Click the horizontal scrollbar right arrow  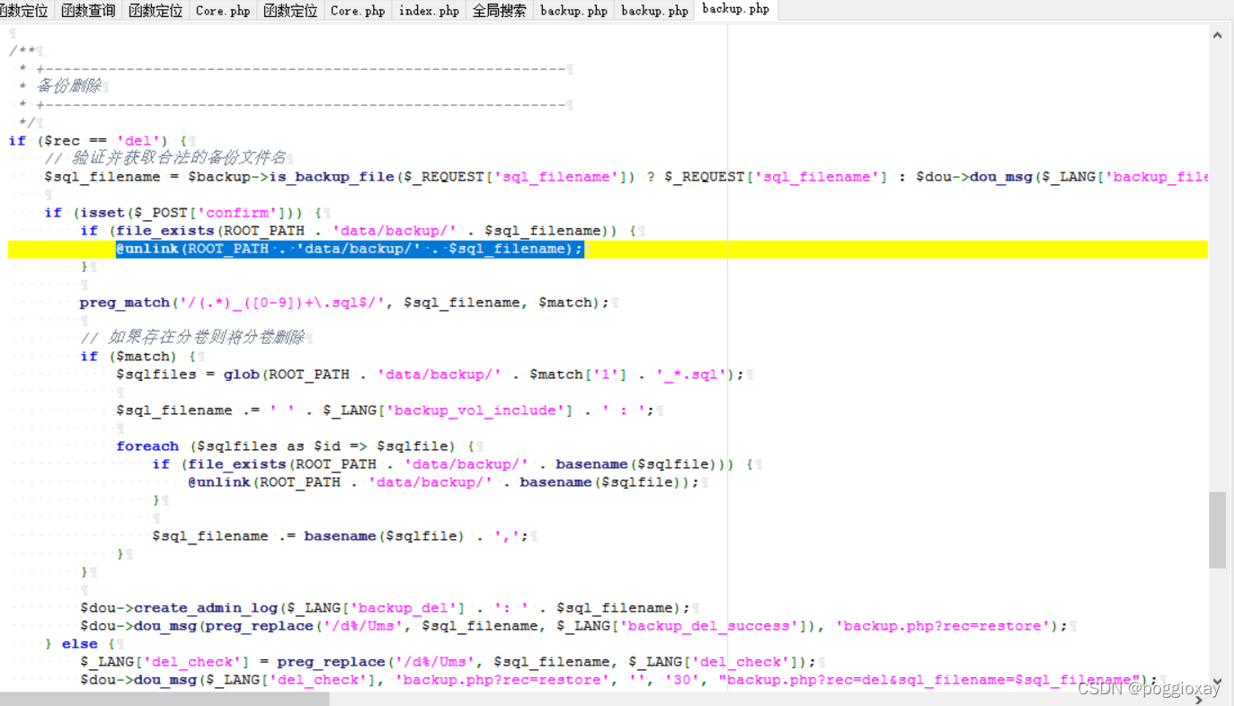[1198, 699]
